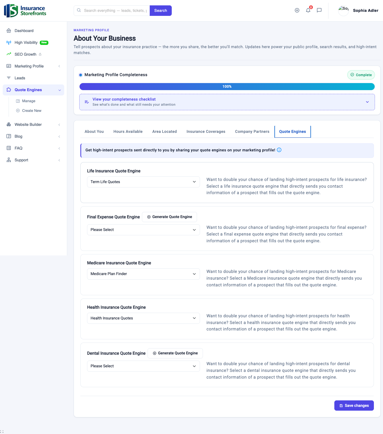Open the Medicare Plan Finder dropdown
383x434 pixels.
(143, 274)
